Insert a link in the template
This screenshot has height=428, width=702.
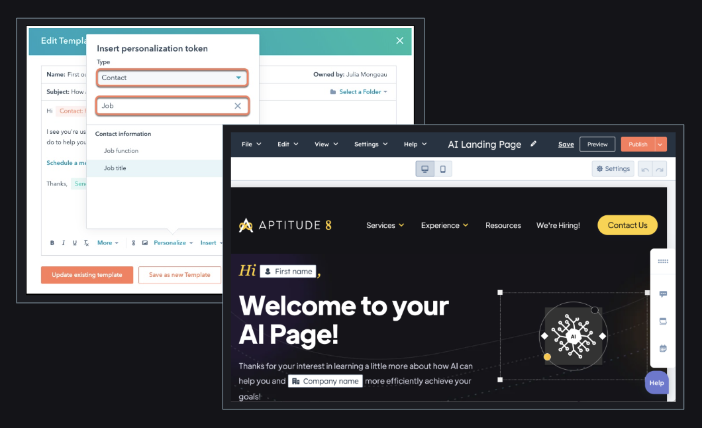[133, 243]
